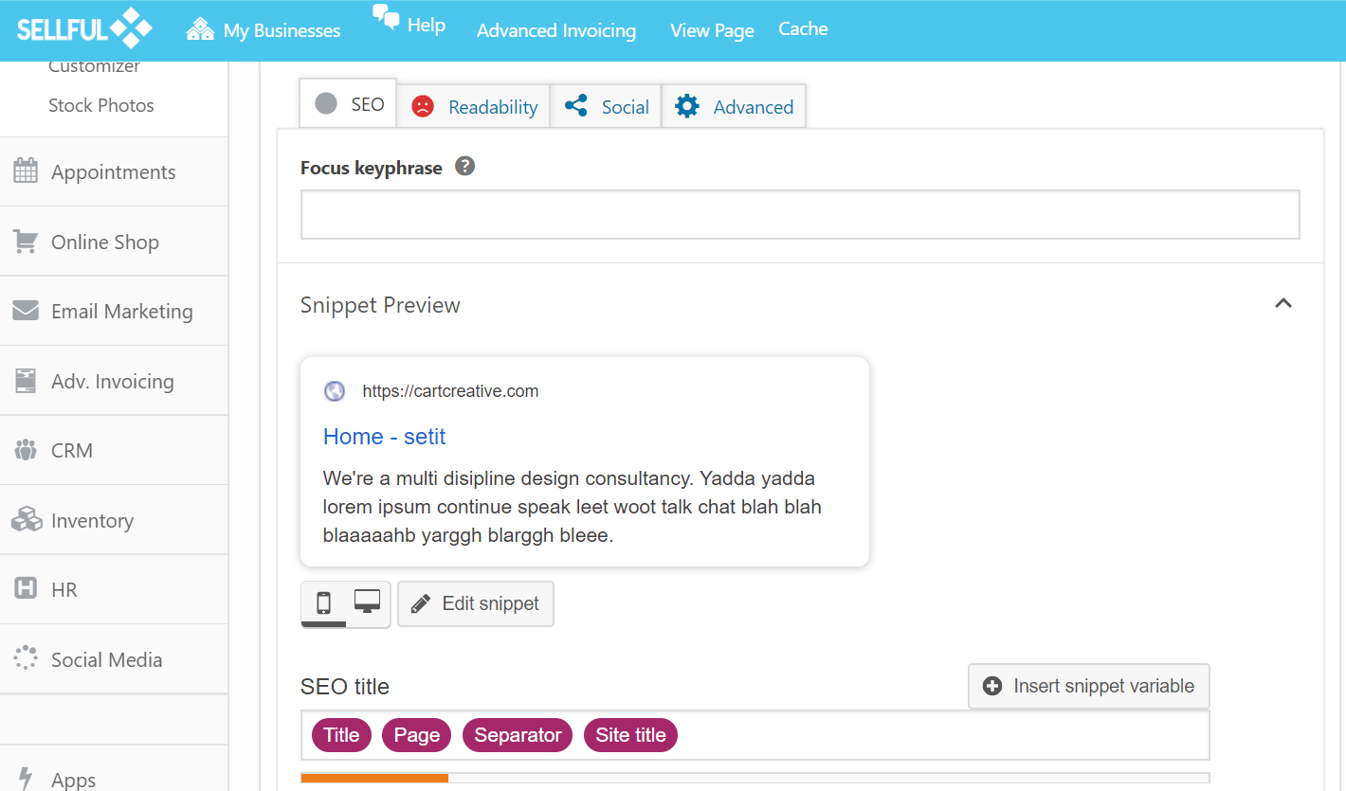Click the Inventory boxes icon
Screen dimensions: 1346x791
[27, 519]
